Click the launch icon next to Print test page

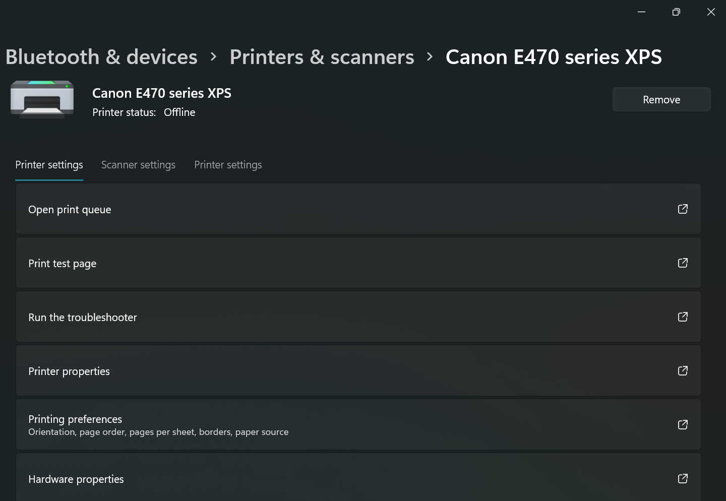click(683, 263)
